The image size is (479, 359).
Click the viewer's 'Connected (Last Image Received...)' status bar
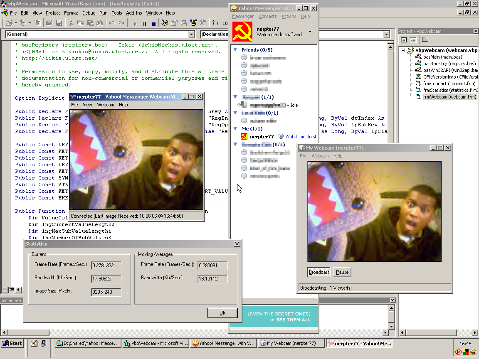(x=136, y=216)
